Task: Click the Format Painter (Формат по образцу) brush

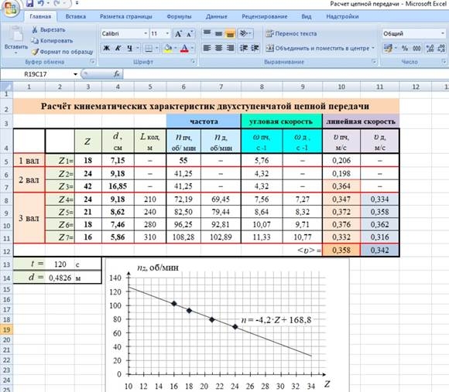Action: 35,52
